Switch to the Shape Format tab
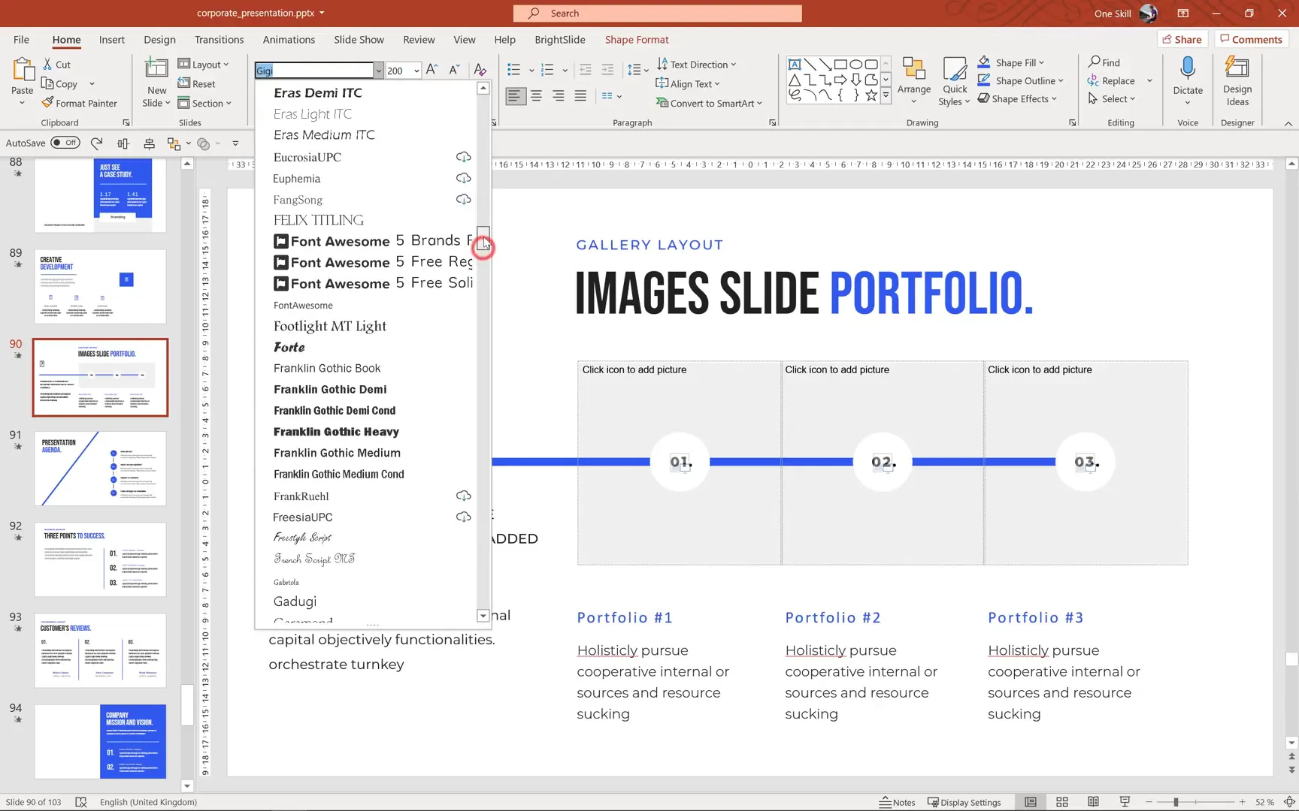Image resolution: width=1299 pixels, height=811 pixels. 636,39
